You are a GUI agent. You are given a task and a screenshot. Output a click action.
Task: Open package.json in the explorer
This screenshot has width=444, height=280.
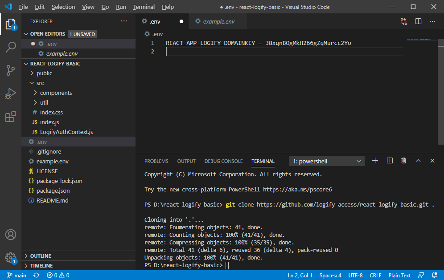53,191
